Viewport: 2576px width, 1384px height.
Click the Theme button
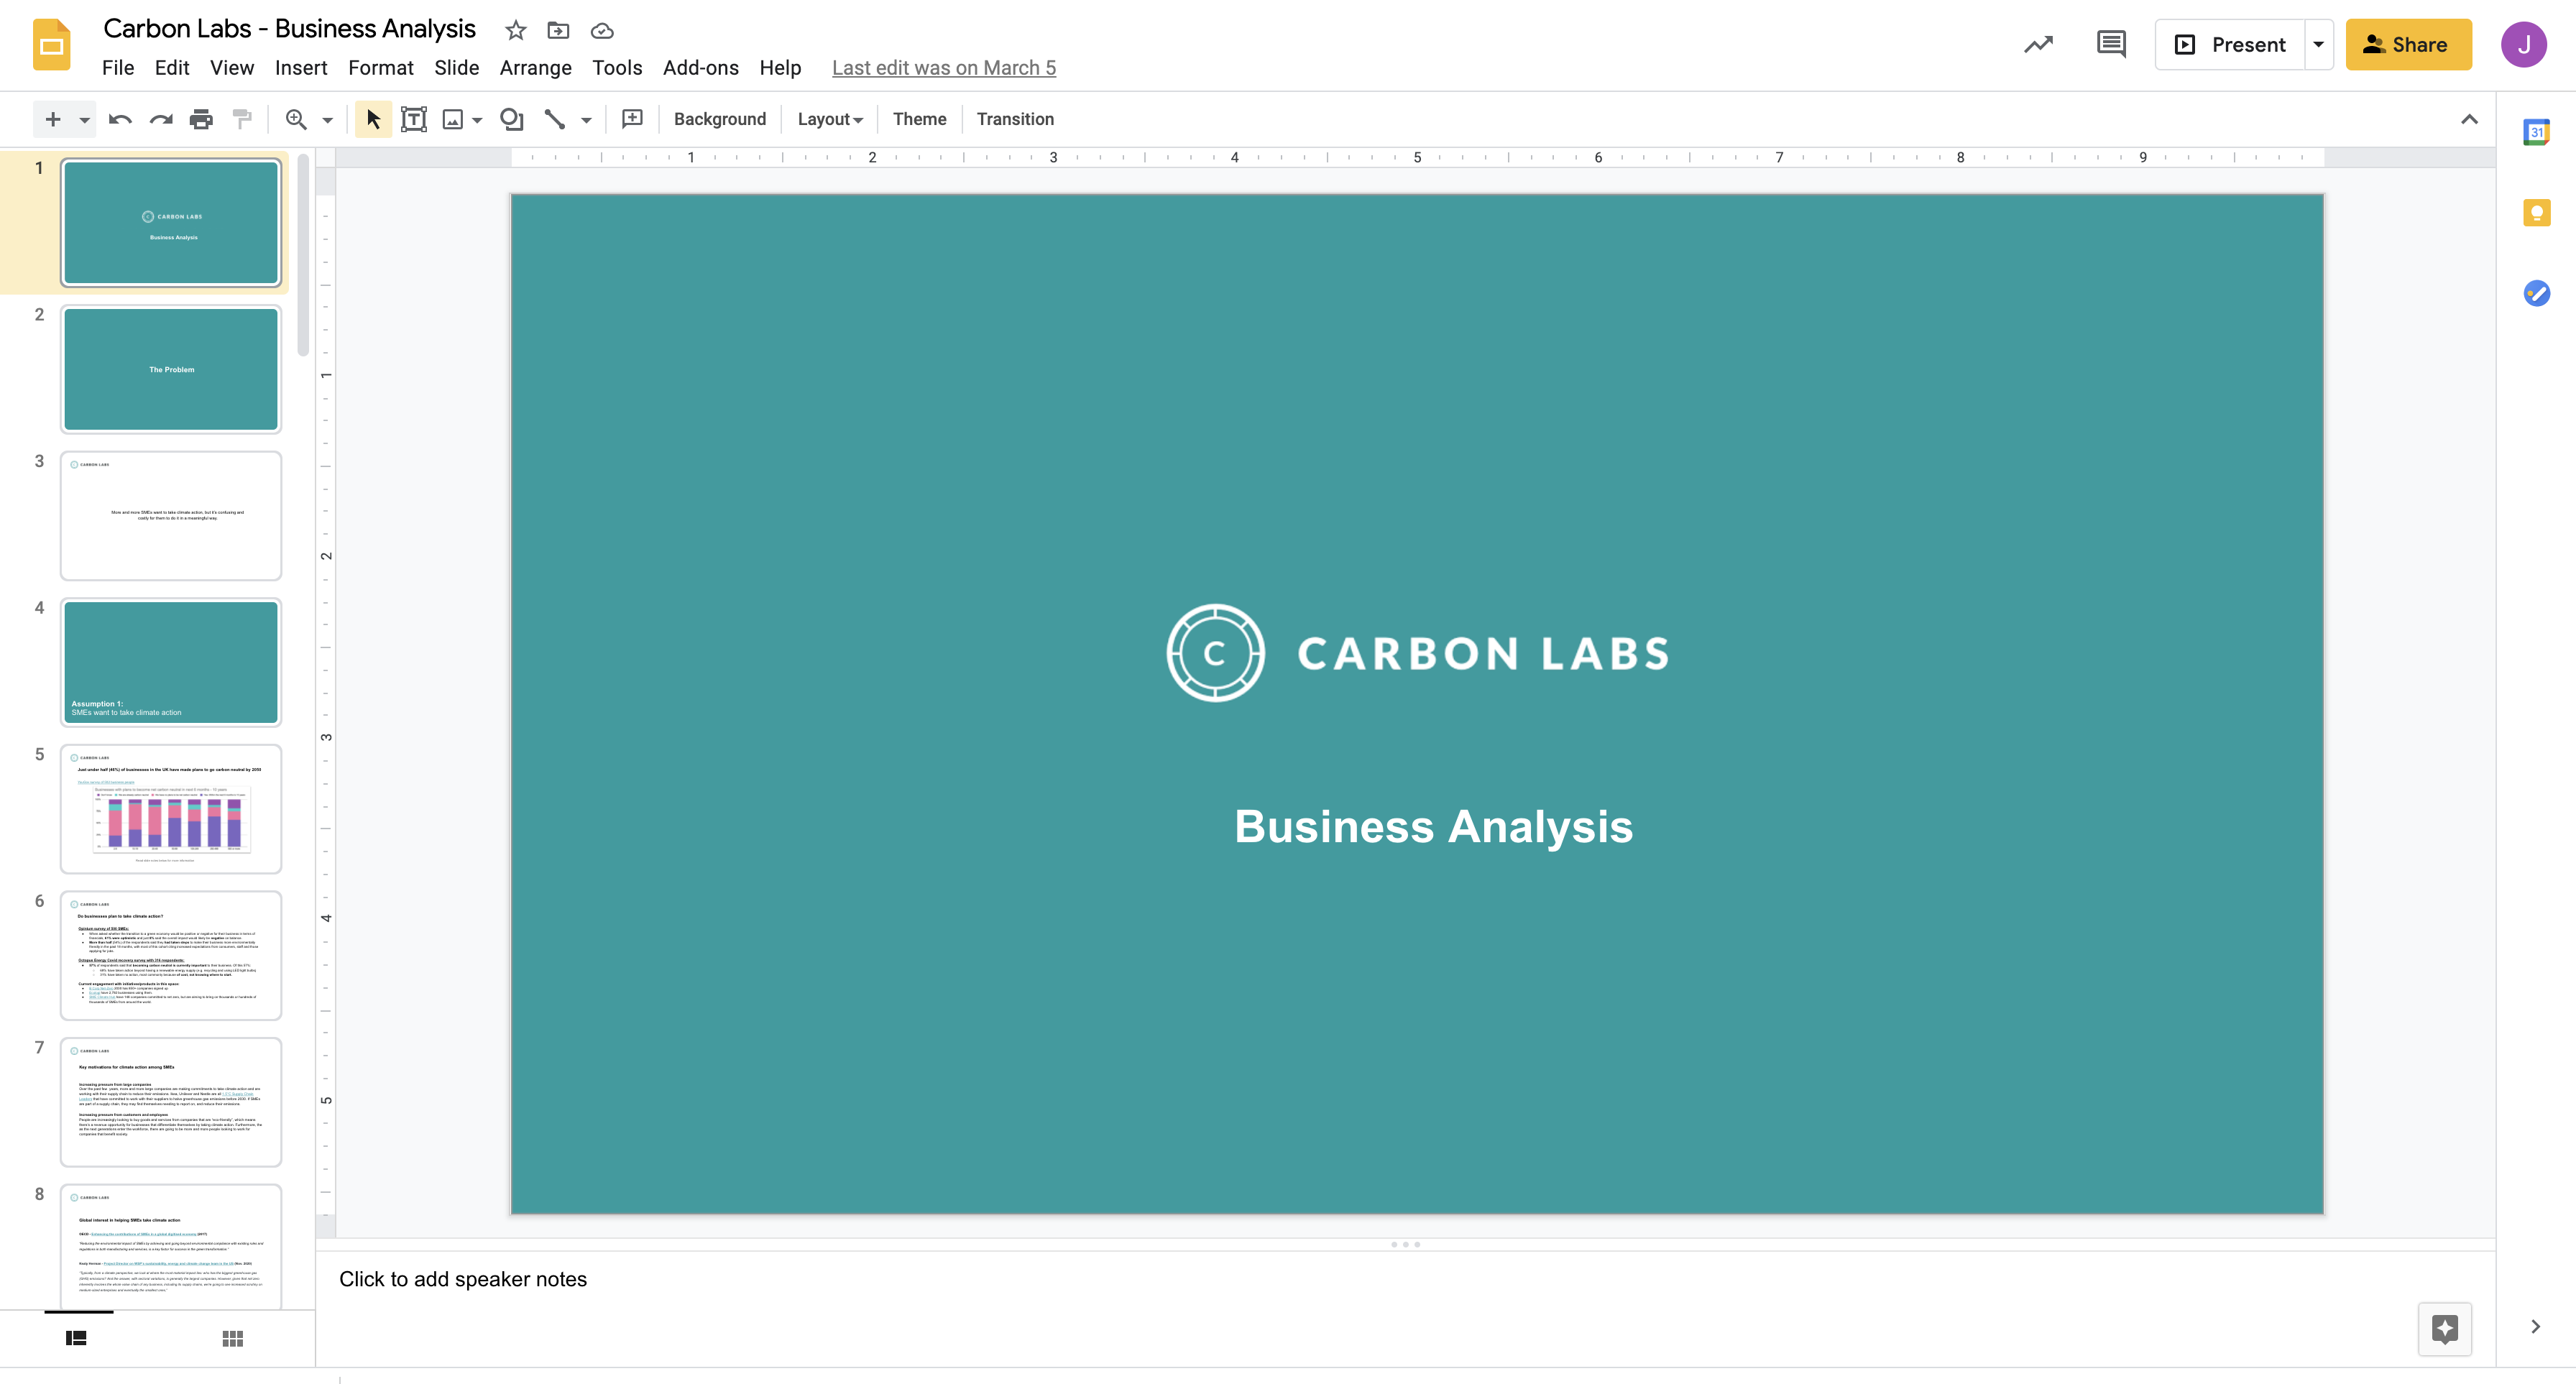[x=919, y=119]
